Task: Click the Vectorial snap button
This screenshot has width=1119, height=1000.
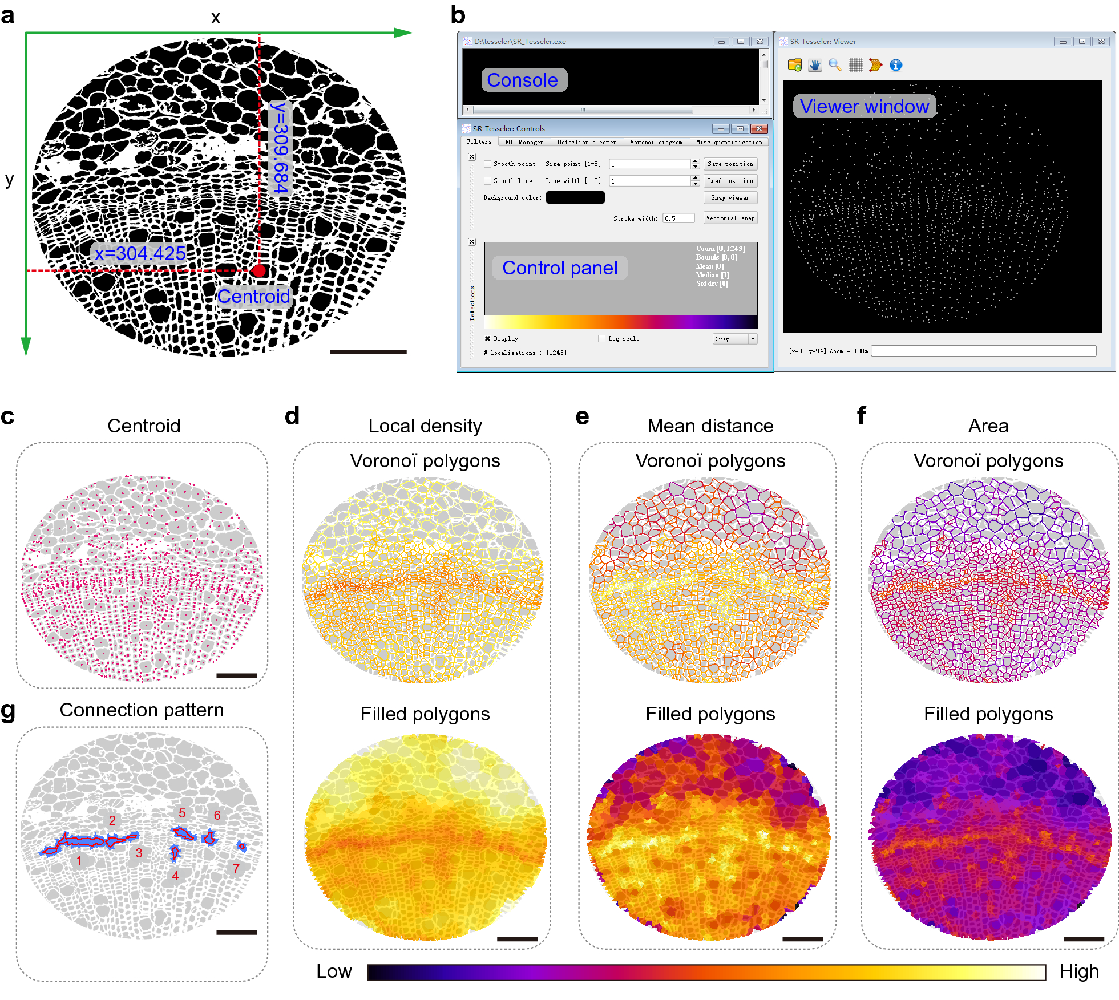Action: (x=730, y=218)
